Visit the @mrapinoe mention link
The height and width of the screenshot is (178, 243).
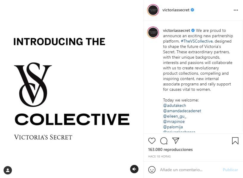[174, 121]
